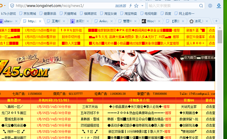
Task: Close the 冰河技 tab
Action: pyautogui.click(x=88, y=21)
